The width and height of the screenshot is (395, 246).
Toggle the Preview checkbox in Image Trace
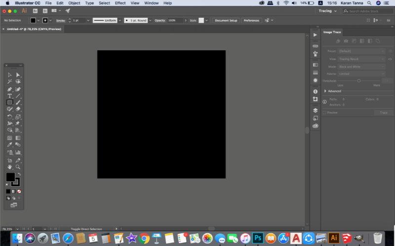324,112
